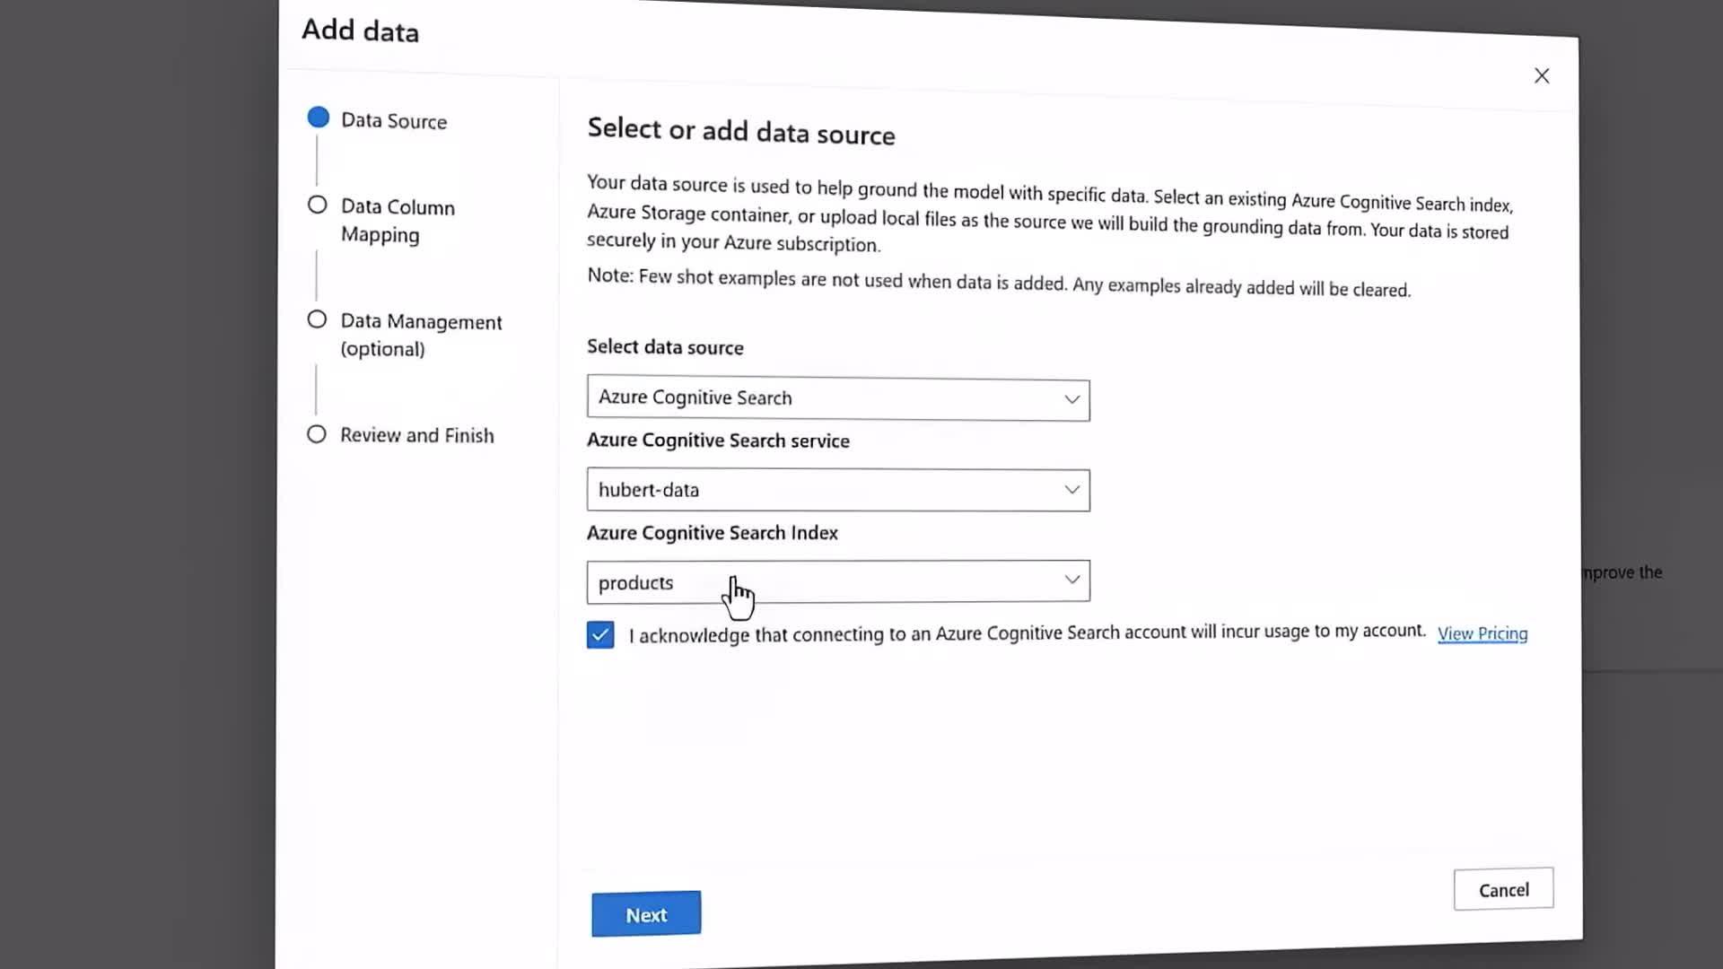The width and height of the screenshot is (1723, 969).
Task: Click the acknowledgement text label
Action: (1027, 633)
